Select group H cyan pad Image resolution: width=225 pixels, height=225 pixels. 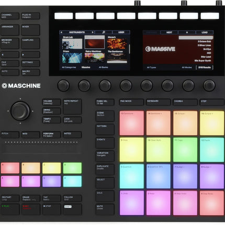[72, 182]
